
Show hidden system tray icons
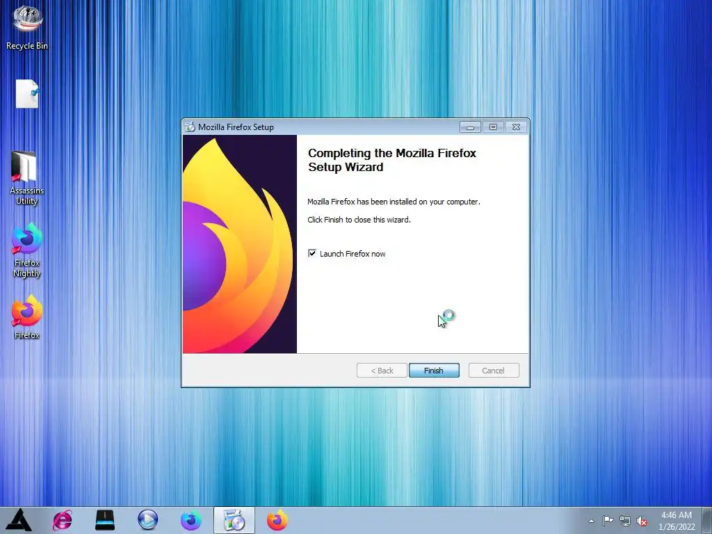point(591,521)
